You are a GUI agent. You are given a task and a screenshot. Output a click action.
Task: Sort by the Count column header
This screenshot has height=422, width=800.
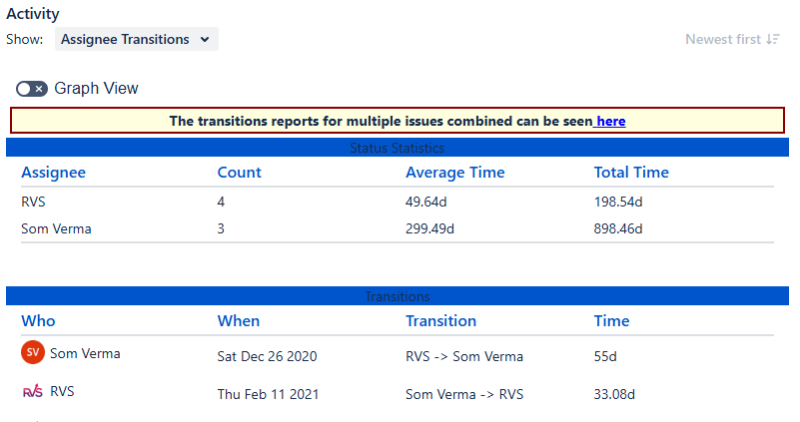coord(240,172)
